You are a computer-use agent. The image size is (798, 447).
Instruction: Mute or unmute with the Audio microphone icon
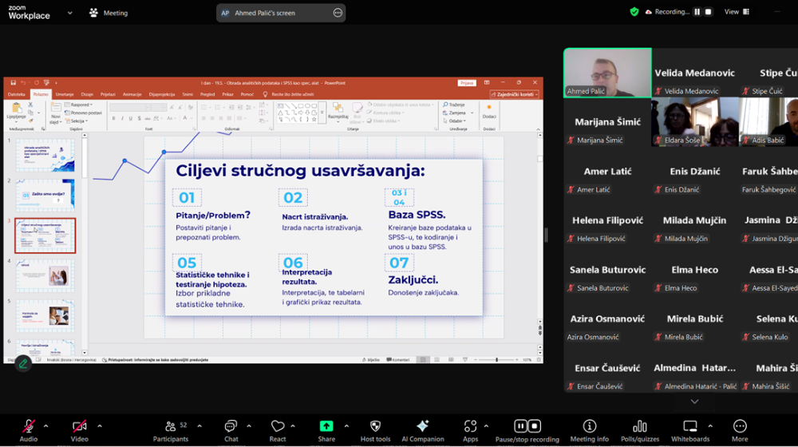point(29,426)
